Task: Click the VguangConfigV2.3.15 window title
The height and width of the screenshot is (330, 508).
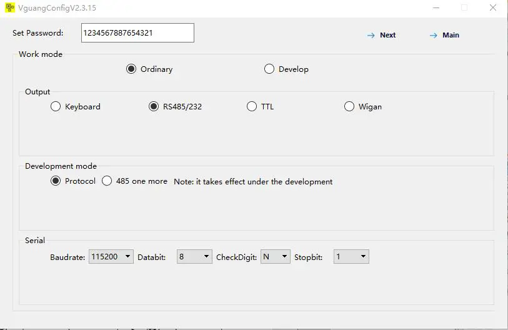Action: (x=57, y=7)
